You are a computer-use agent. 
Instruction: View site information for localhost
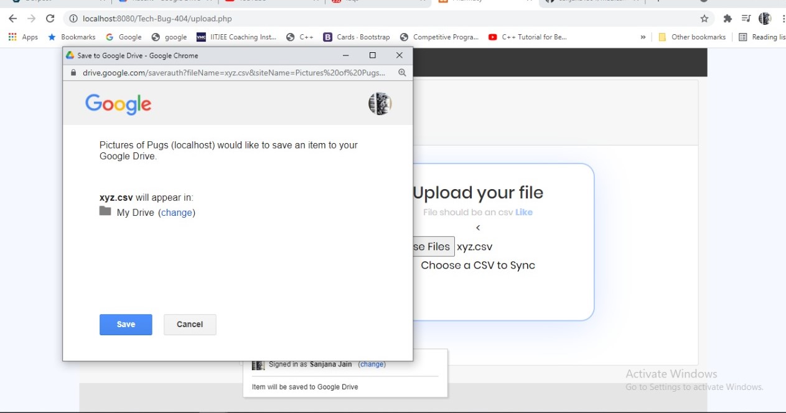point(73,19)
